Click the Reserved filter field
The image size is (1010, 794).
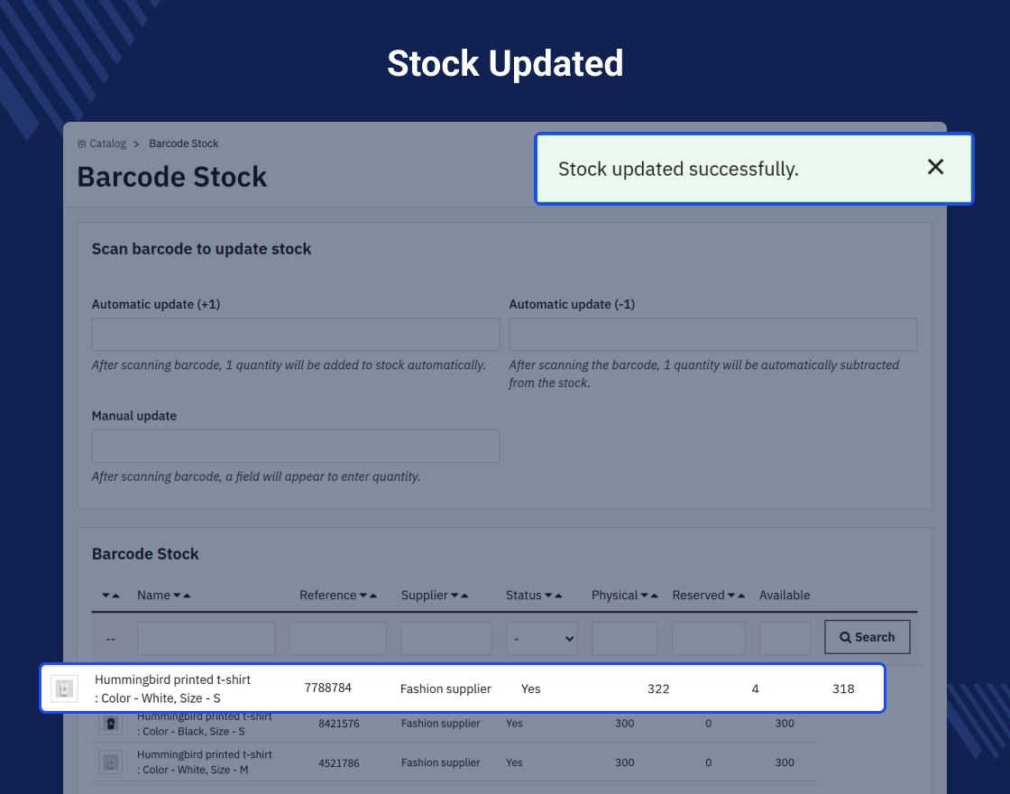click(709, 639)
